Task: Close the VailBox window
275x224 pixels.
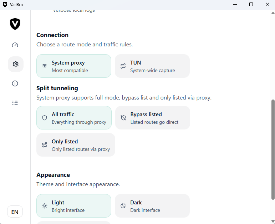Action: point(267,4)
